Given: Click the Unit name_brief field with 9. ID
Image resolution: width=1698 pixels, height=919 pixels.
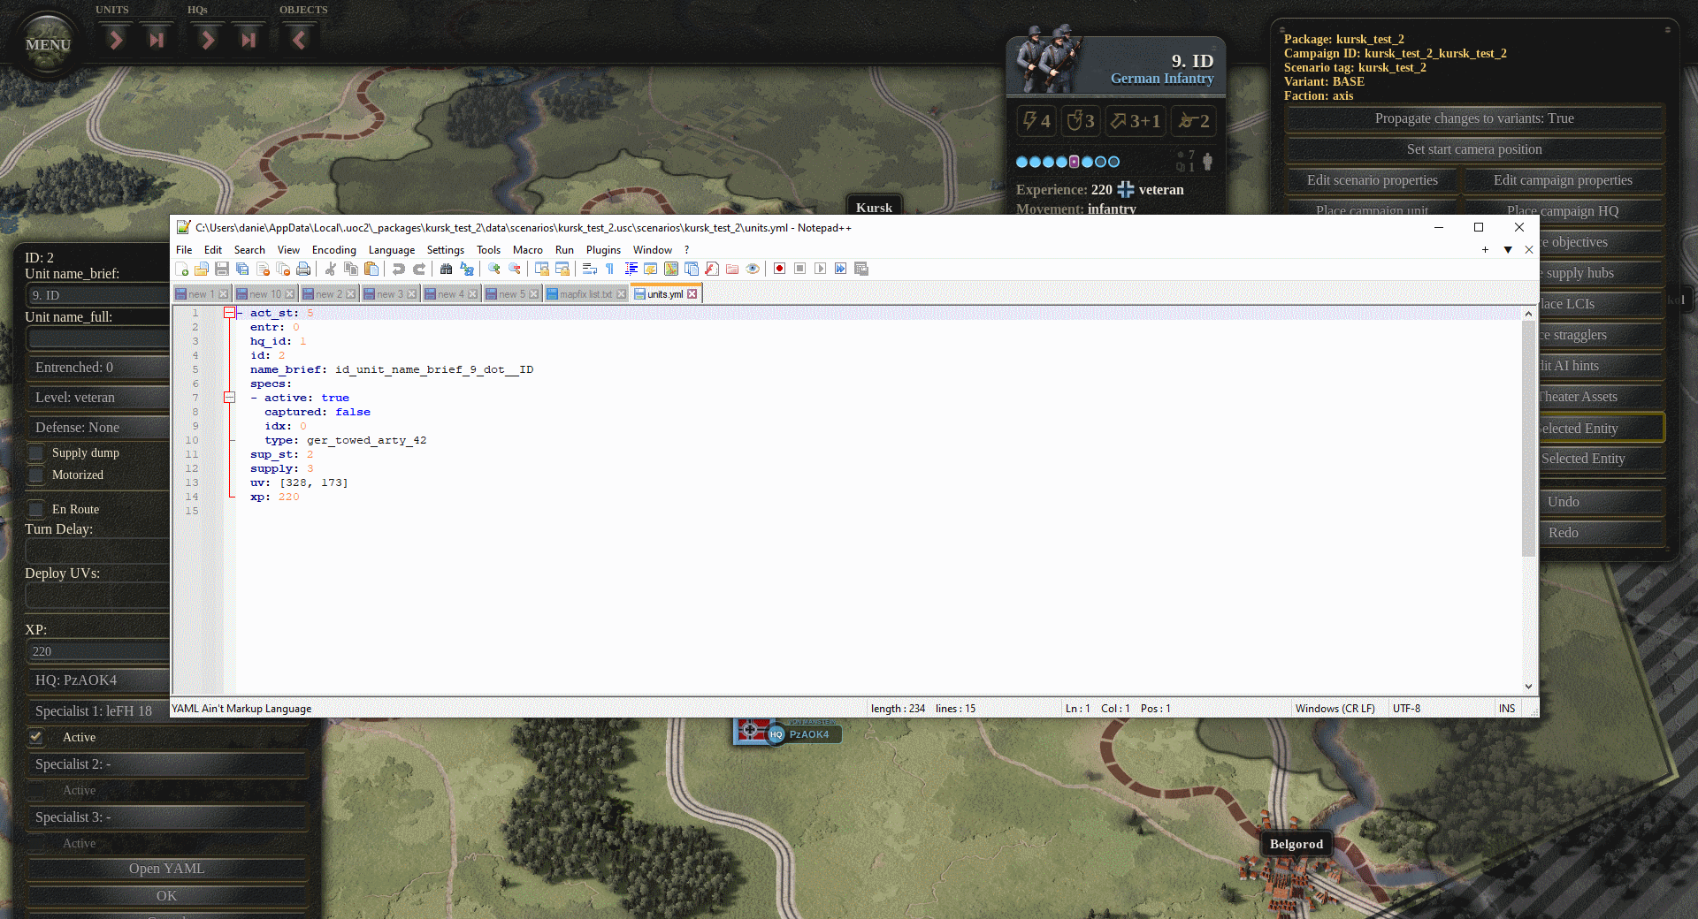Looking at the screenshot, I should (x=98, y=295).
